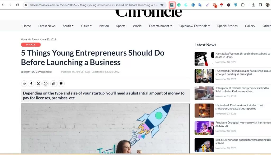271x155 pixels.
Task: Share article through WhatsApp icon
Action: [x=46, y=84]
